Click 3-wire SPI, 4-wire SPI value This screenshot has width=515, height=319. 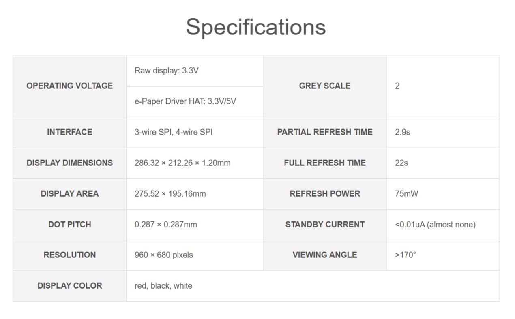(174, 132)
